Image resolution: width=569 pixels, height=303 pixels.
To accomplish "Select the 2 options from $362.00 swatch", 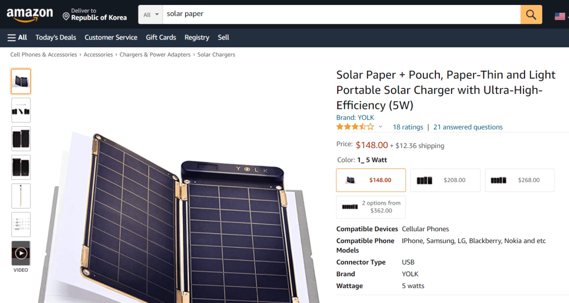I will click(371, 207).
